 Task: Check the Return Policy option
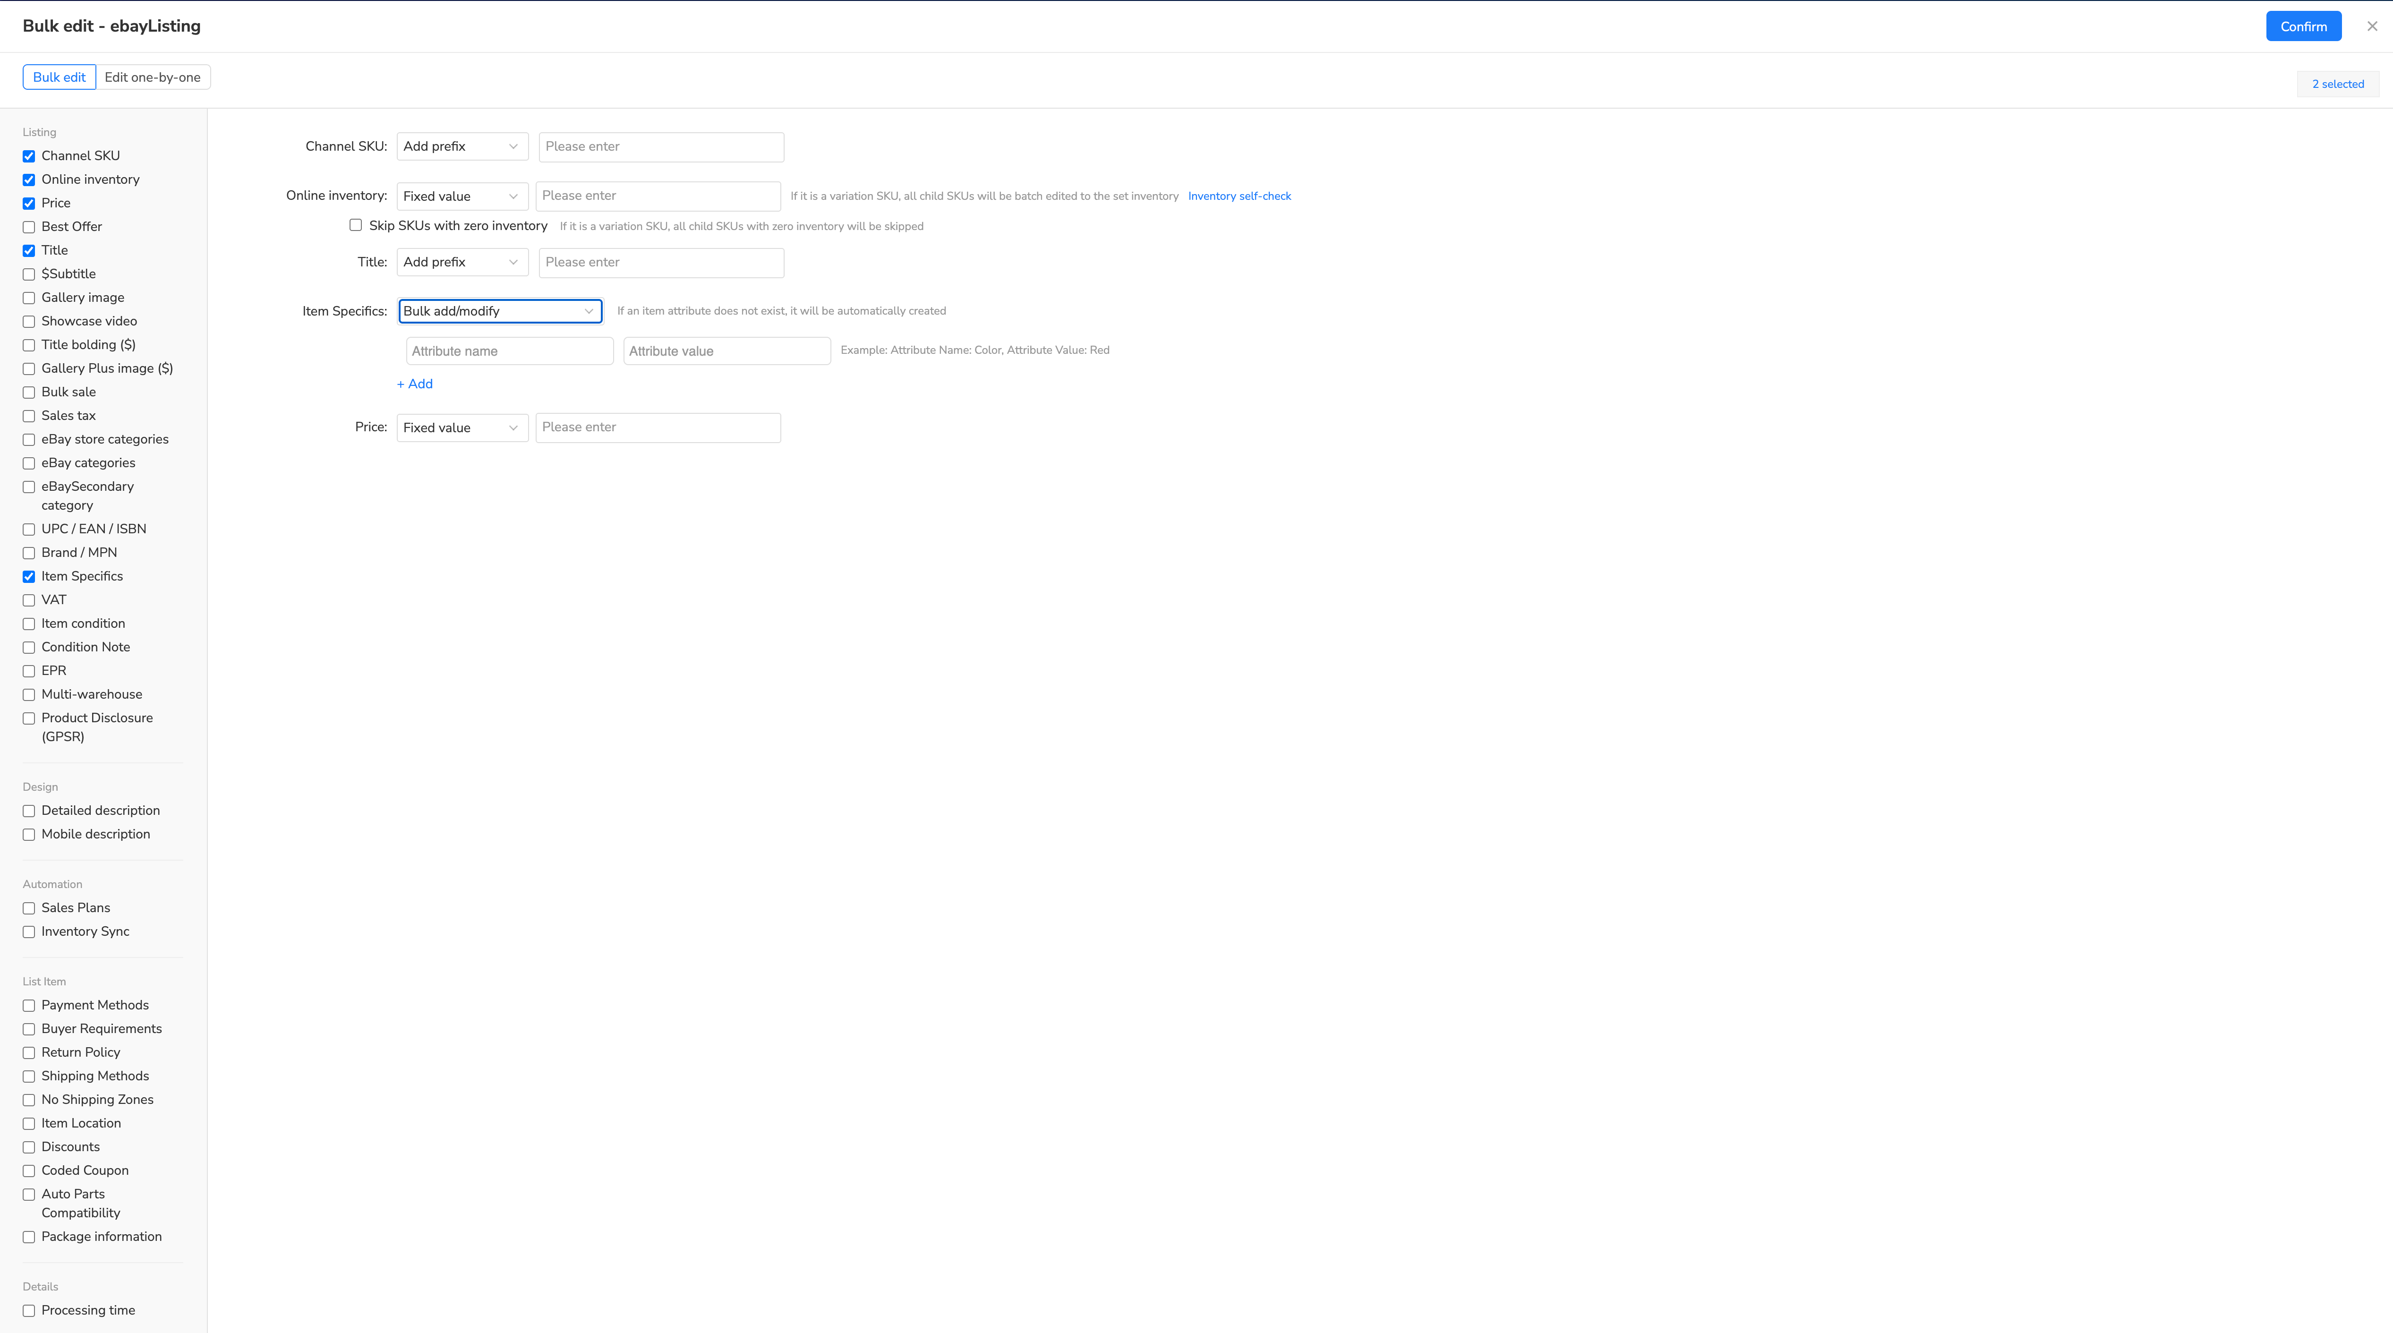(x=29, y=1052)
